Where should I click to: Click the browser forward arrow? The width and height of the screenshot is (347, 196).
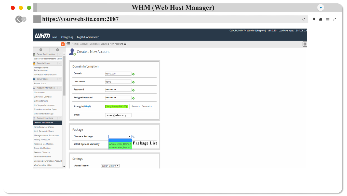24,19
